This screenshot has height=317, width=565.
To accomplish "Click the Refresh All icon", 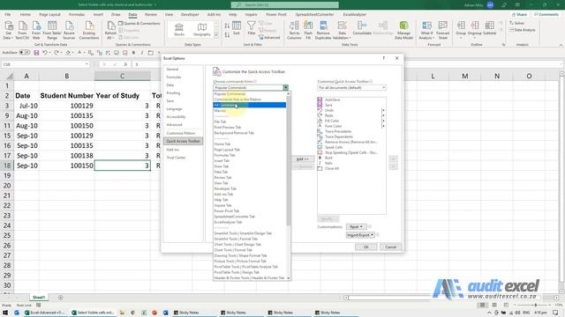I will coord(110,30).
